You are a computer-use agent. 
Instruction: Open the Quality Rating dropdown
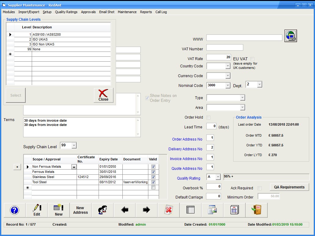[x=218, y=177]
